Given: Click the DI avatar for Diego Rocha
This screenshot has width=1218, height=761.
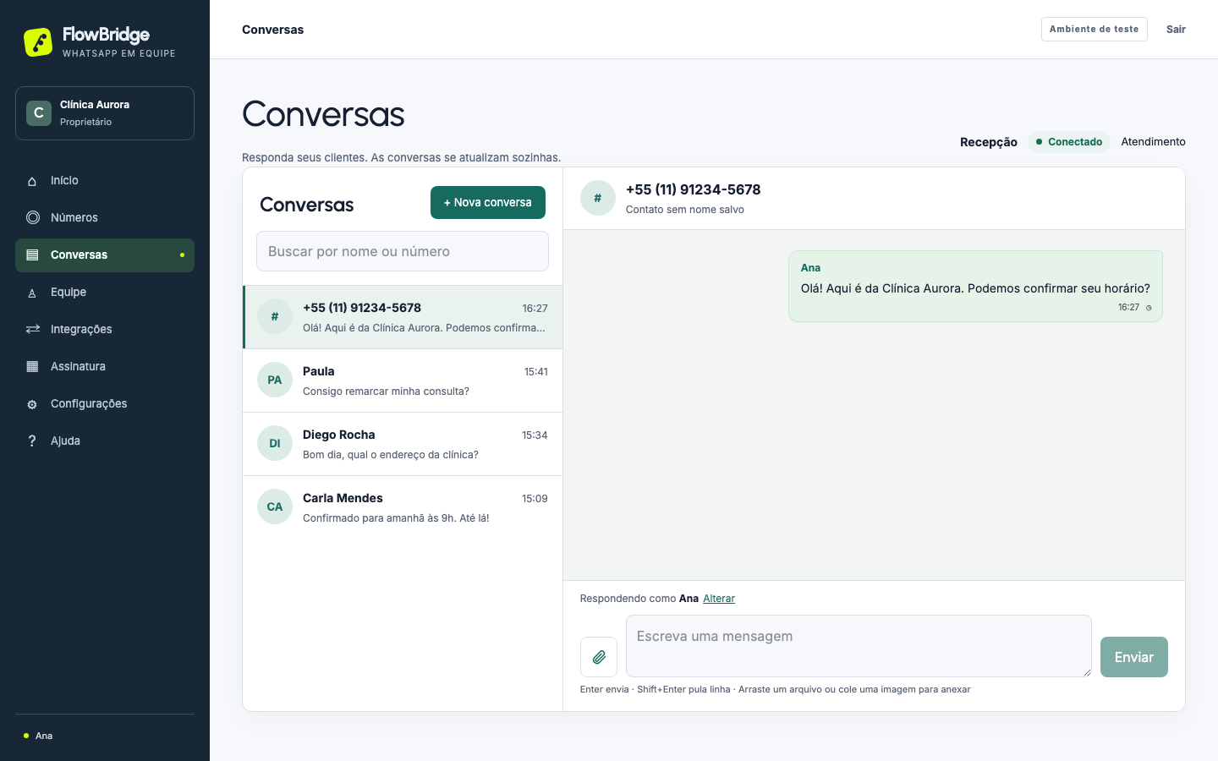Looking at the screenshot, I should point(275,443).
